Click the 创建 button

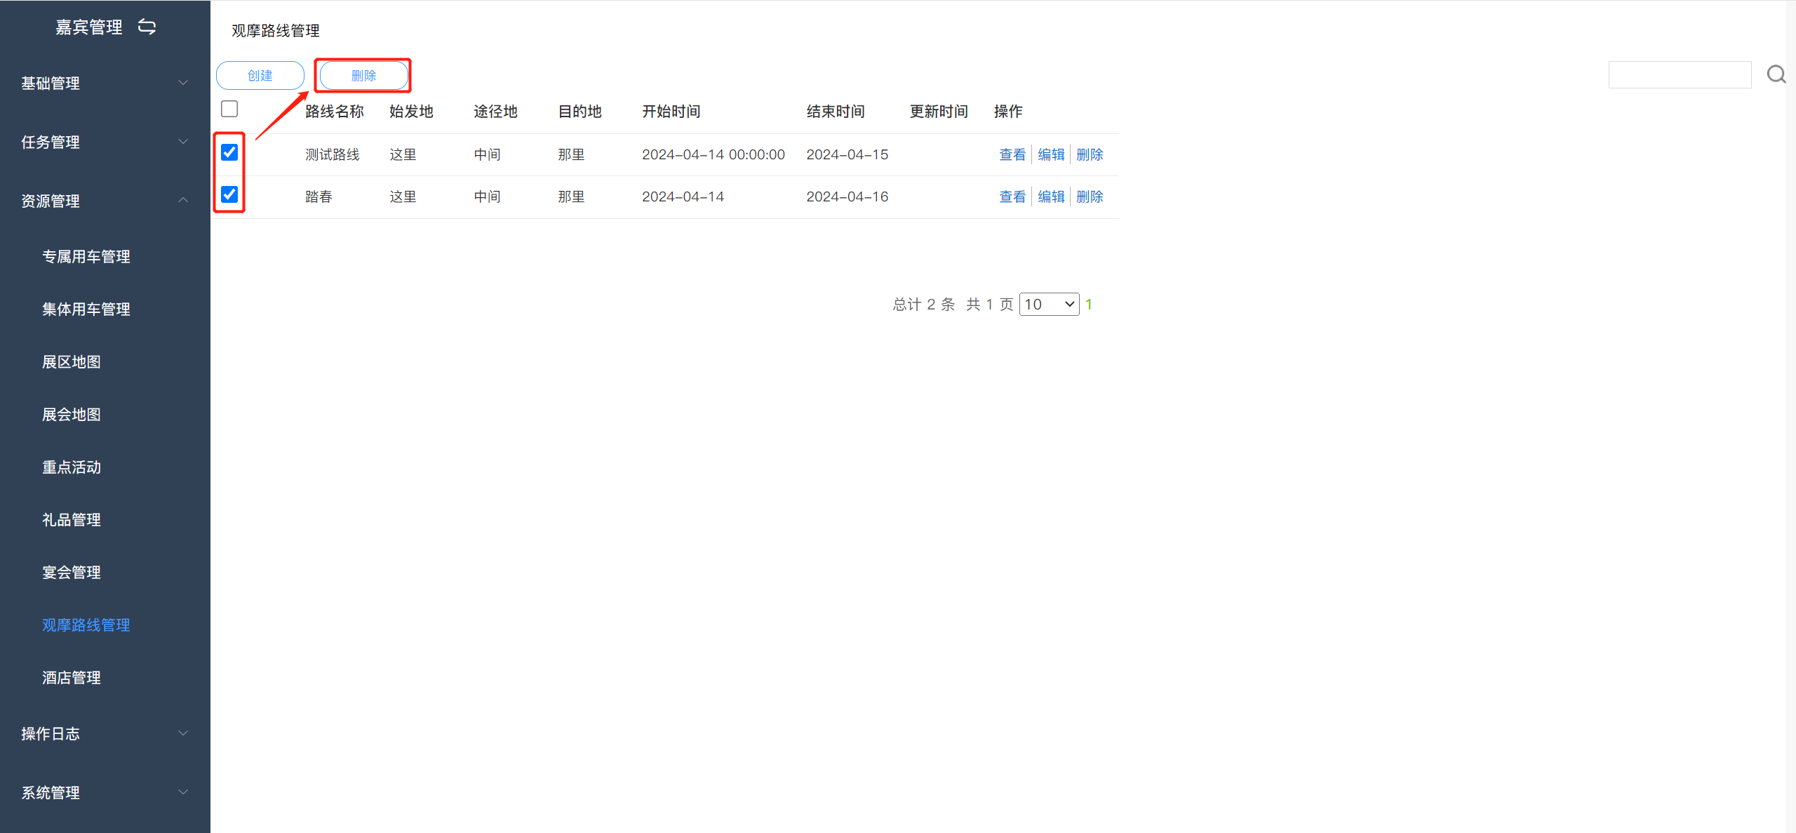pos(260,75)
